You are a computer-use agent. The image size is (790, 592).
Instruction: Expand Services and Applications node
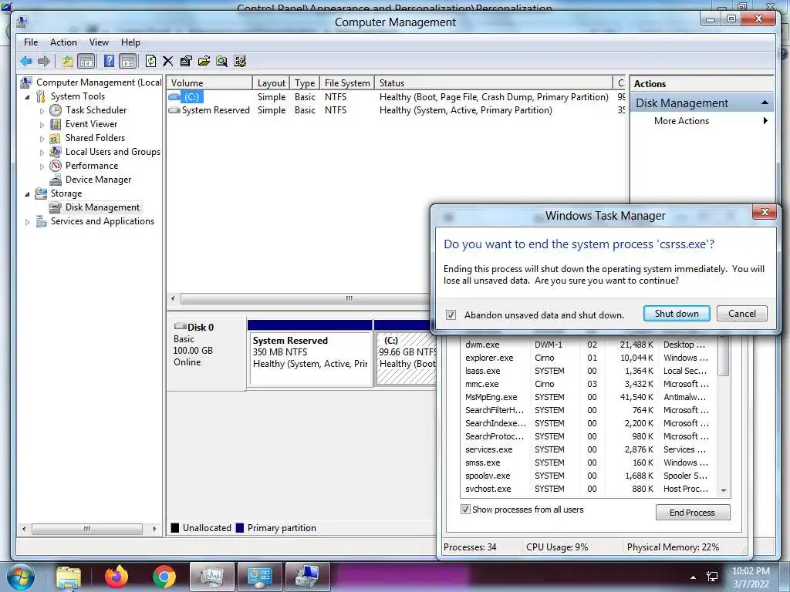pyautogui.click(x=27, y=222)
